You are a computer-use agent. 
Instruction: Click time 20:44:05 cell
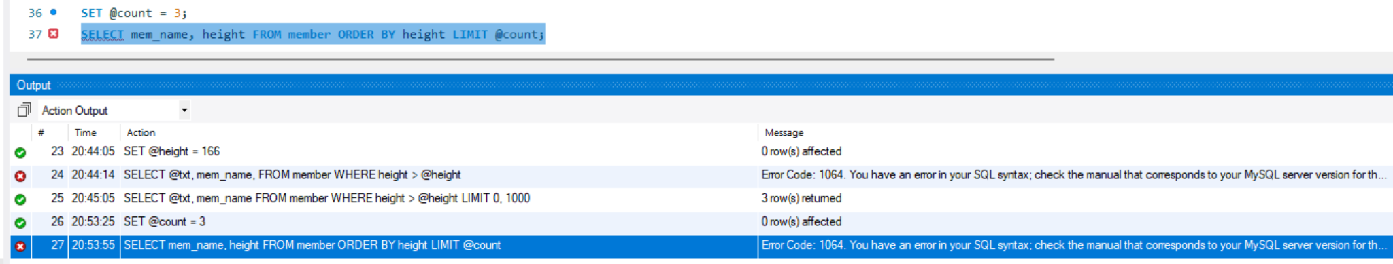(x=93, y=151)
